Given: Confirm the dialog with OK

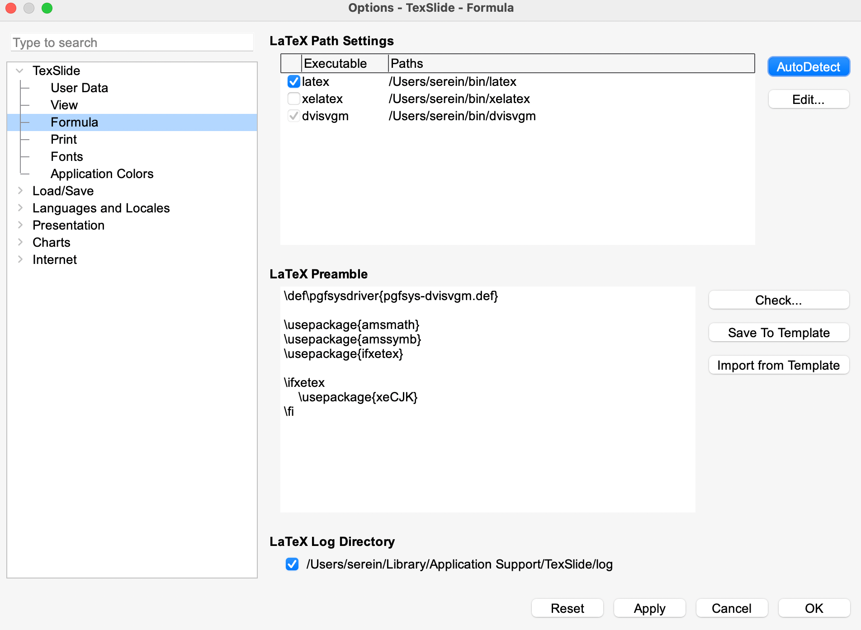Looking at the screenshot, I should (x=814, y=608).
